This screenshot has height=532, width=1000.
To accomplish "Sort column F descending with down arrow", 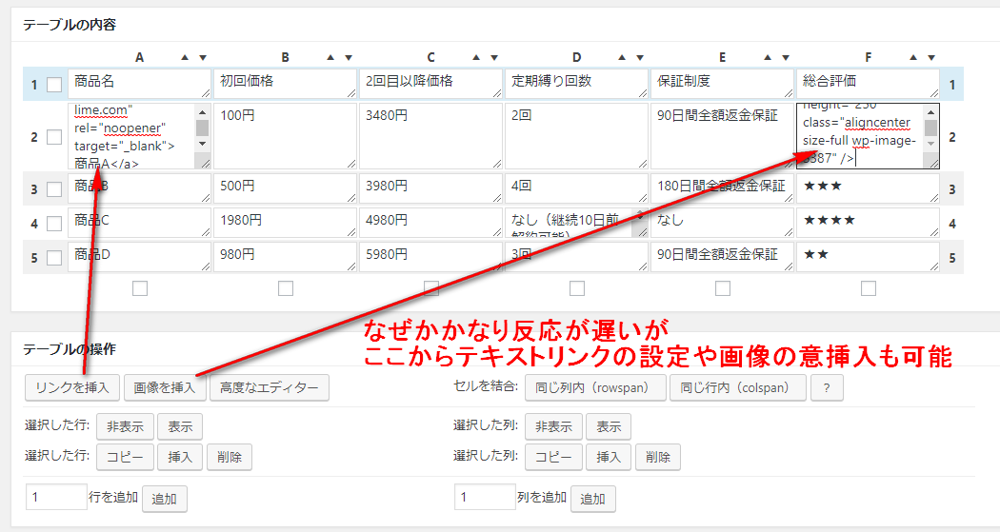I will coord(930,57).
